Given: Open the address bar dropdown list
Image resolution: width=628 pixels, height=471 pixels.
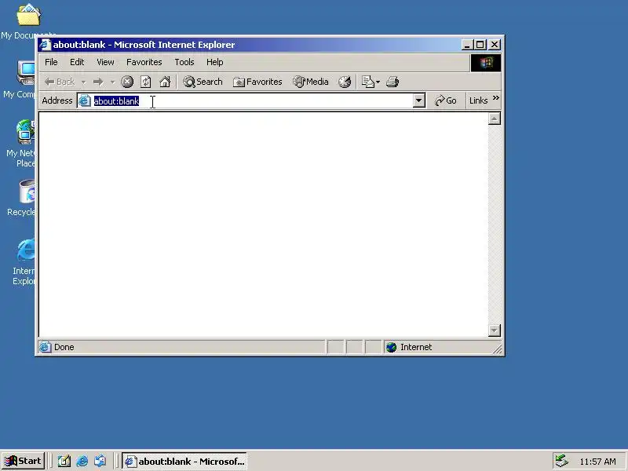Looking at the screenshot, I should (x=418, y=100).
